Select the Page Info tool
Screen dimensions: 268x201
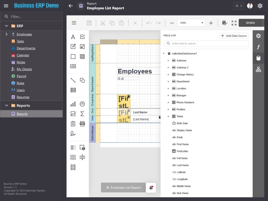coord(82,147)
